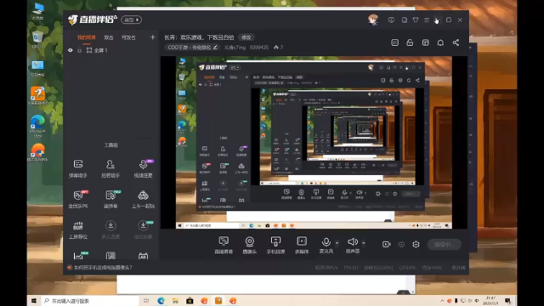Open the chart tool with NEW badge
Screen dimensions: 544x306
[79, 256]
